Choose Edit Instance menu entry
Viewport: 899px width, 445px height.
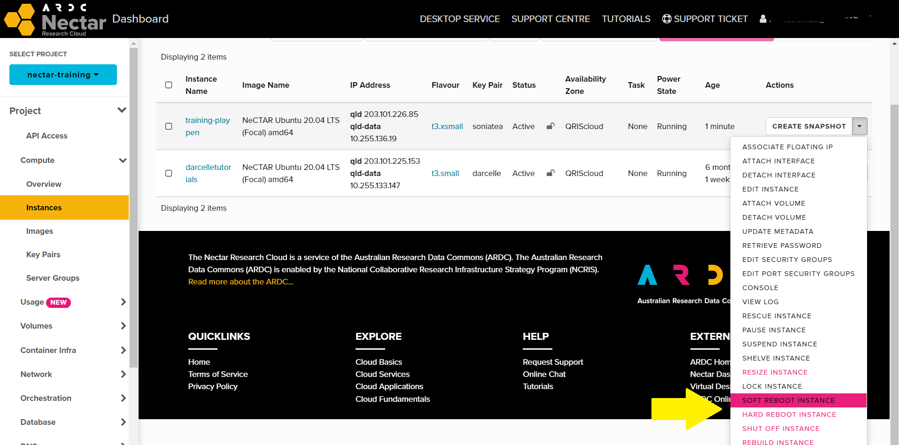click(x=798, y=189)
